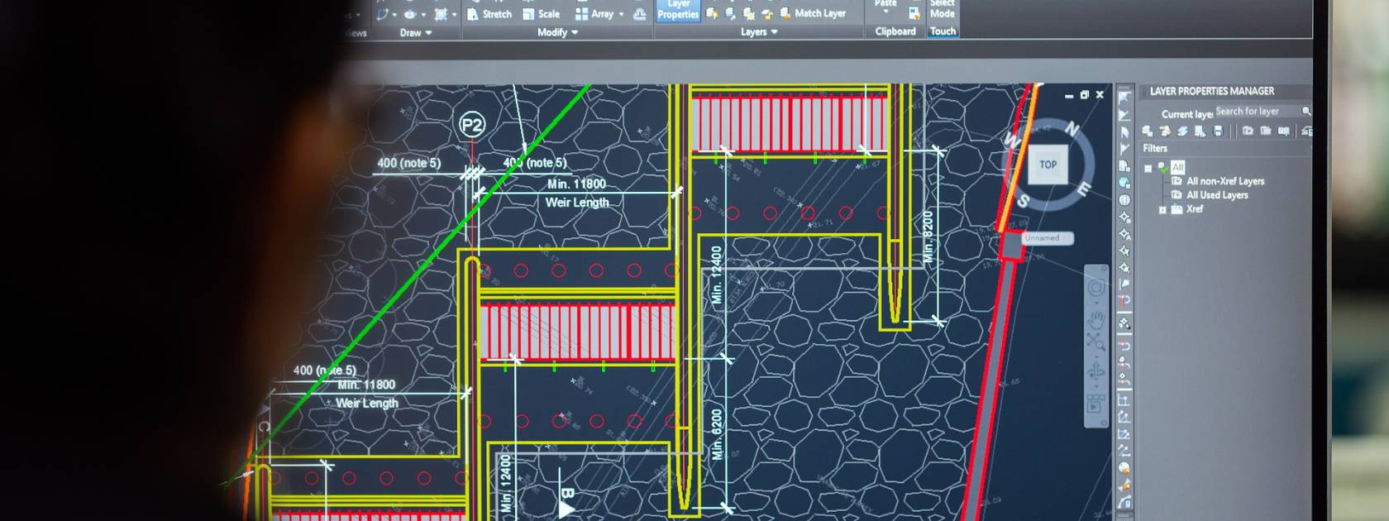Click the Search for layer field
This screenshot has height=521, width=1389.
(1258, 112)
